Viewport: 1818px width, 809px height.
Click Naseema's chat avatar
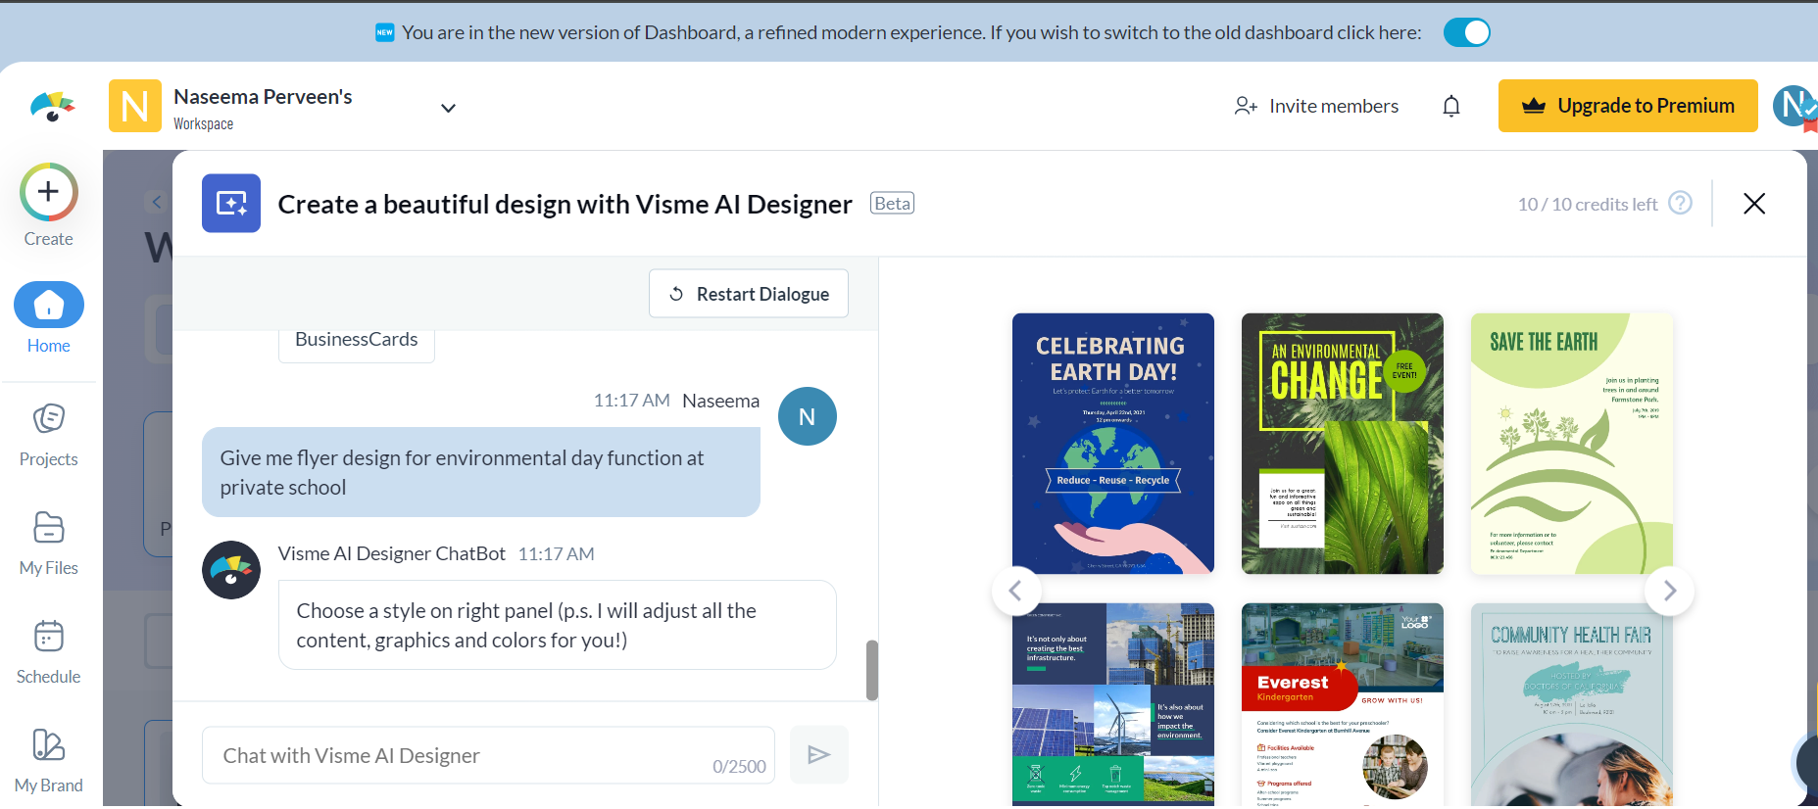pyautogui.click(x=808, y=416)
